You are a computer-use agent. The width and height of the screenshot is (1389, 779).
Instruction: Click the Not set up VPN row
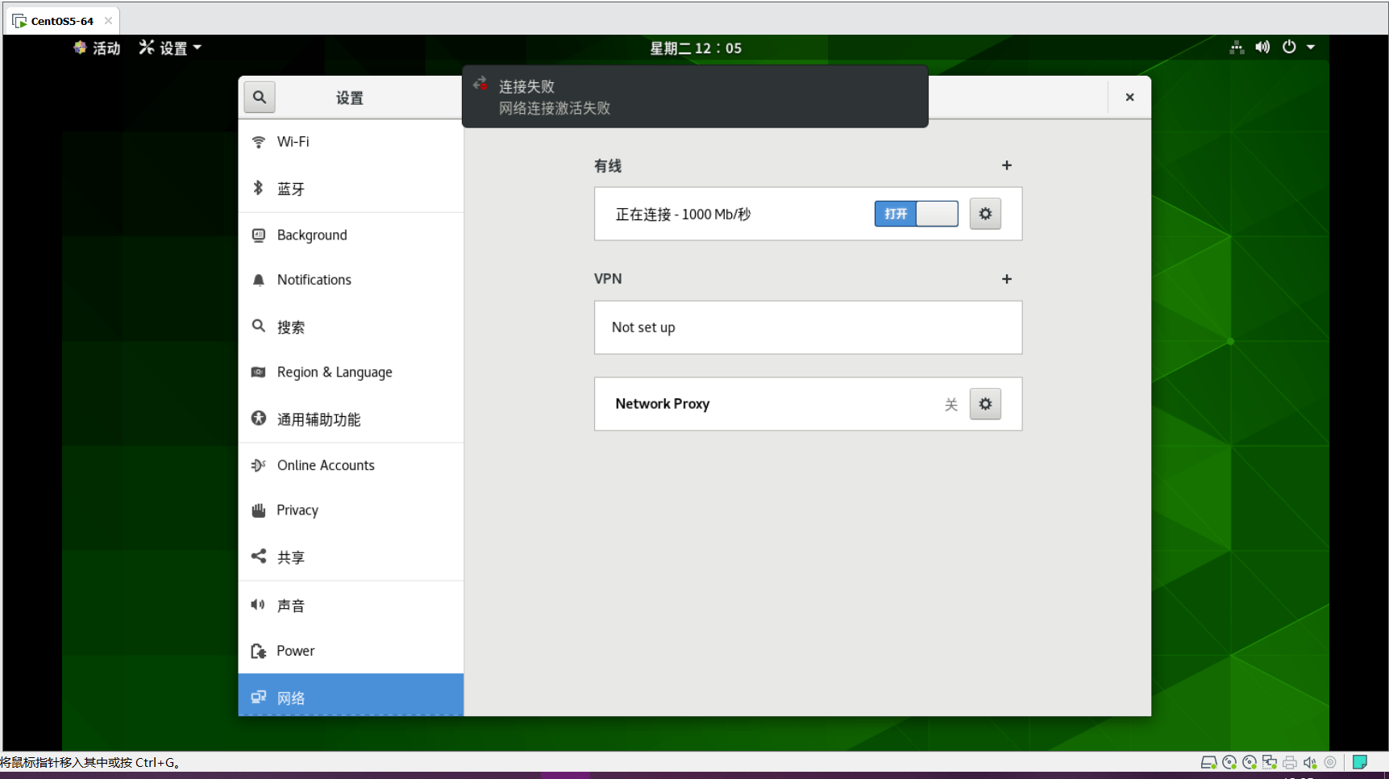(808, 327)
